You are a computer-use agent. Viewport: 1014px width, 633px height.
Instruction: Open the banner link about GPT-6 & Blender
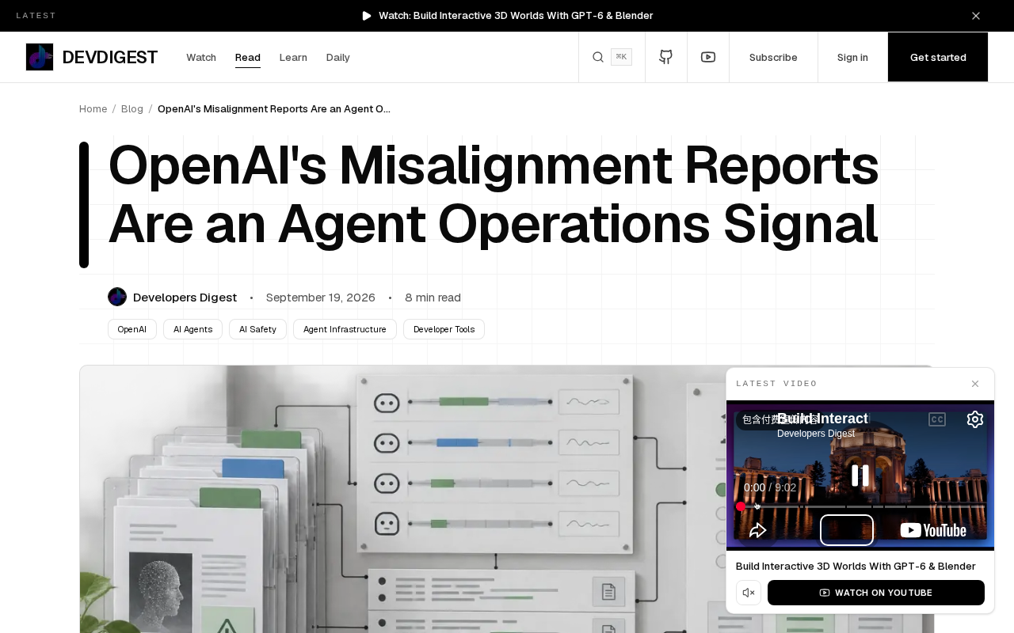tap(516, 16)
